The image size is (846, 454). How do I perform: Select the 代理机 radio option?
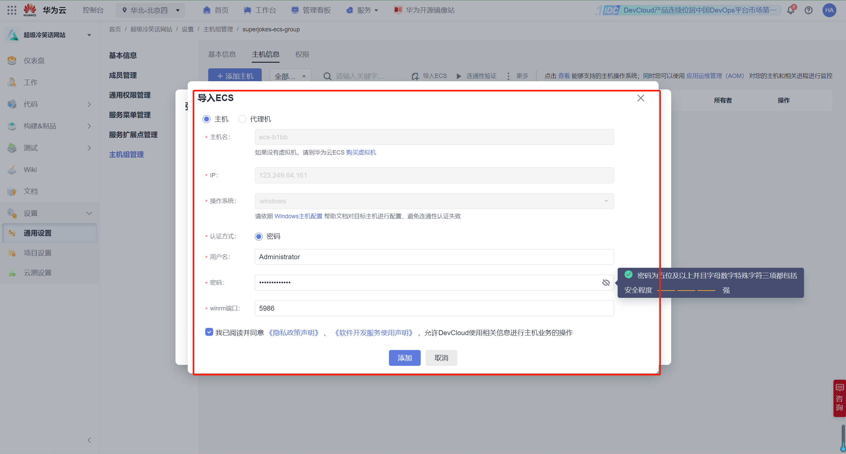[x=242, y=119]
